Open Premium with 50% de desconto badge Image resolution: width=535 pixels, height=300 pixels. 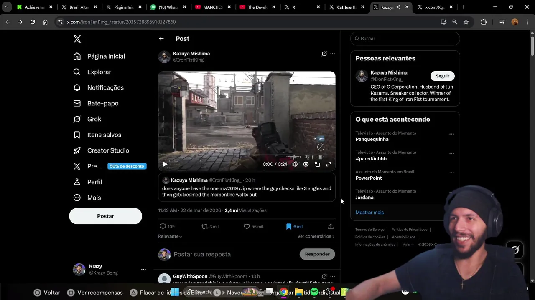[x=110, y=166]
